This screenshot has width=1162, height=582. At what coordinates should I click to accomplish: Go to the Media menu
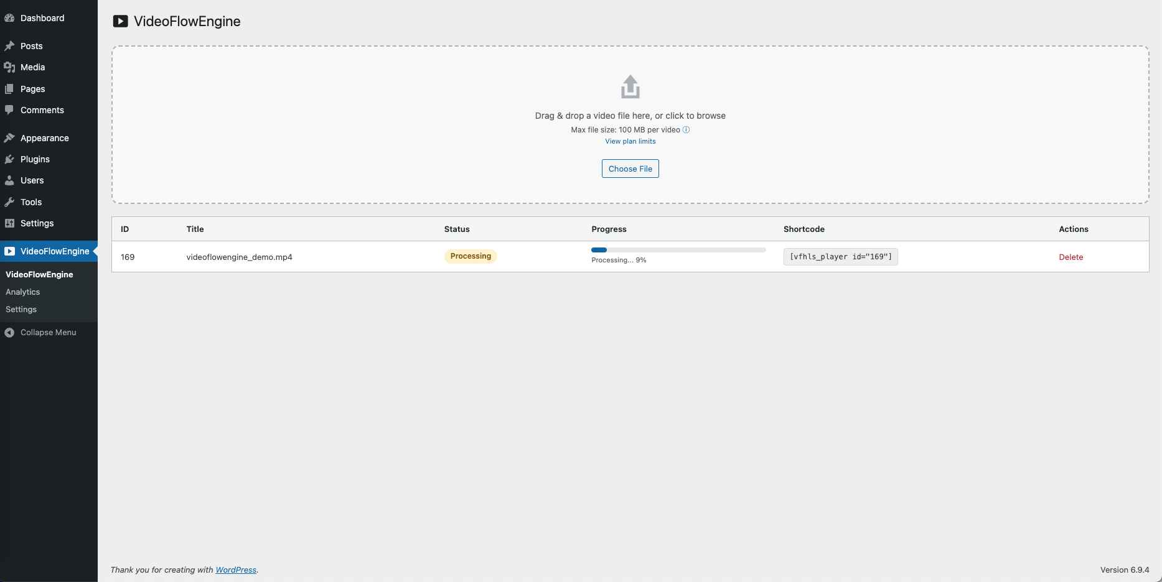[x=49, y=67]
